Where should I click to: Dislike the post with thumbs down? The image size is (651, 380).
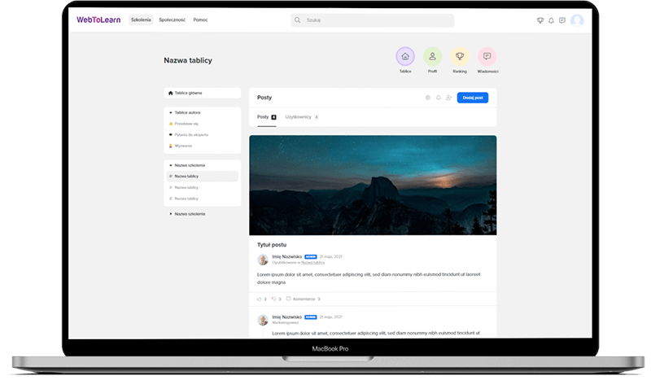(x=274, y=299)
